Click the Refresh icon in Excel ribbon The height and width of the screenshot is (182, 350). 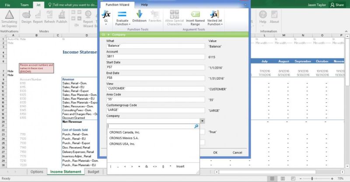[49, 14]
